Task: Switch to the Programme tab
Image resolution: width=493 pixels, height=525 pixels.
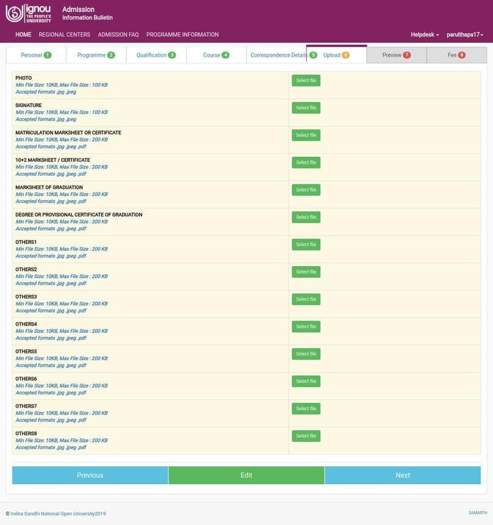Action: 96,55
